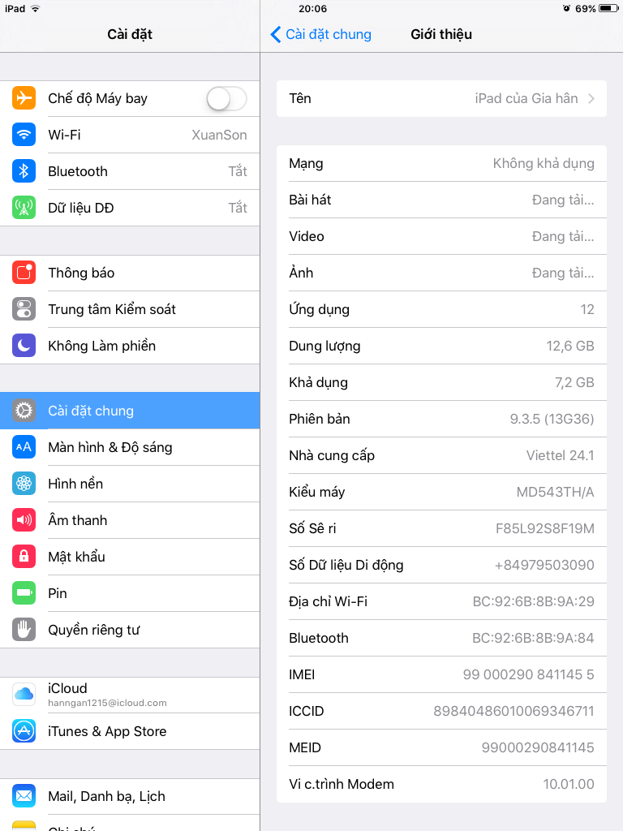Tap the green cellular data icon (Dữ liệu DĐ)
The width and height of the screenshot is (623, 831).
click(x=24, y=208)
